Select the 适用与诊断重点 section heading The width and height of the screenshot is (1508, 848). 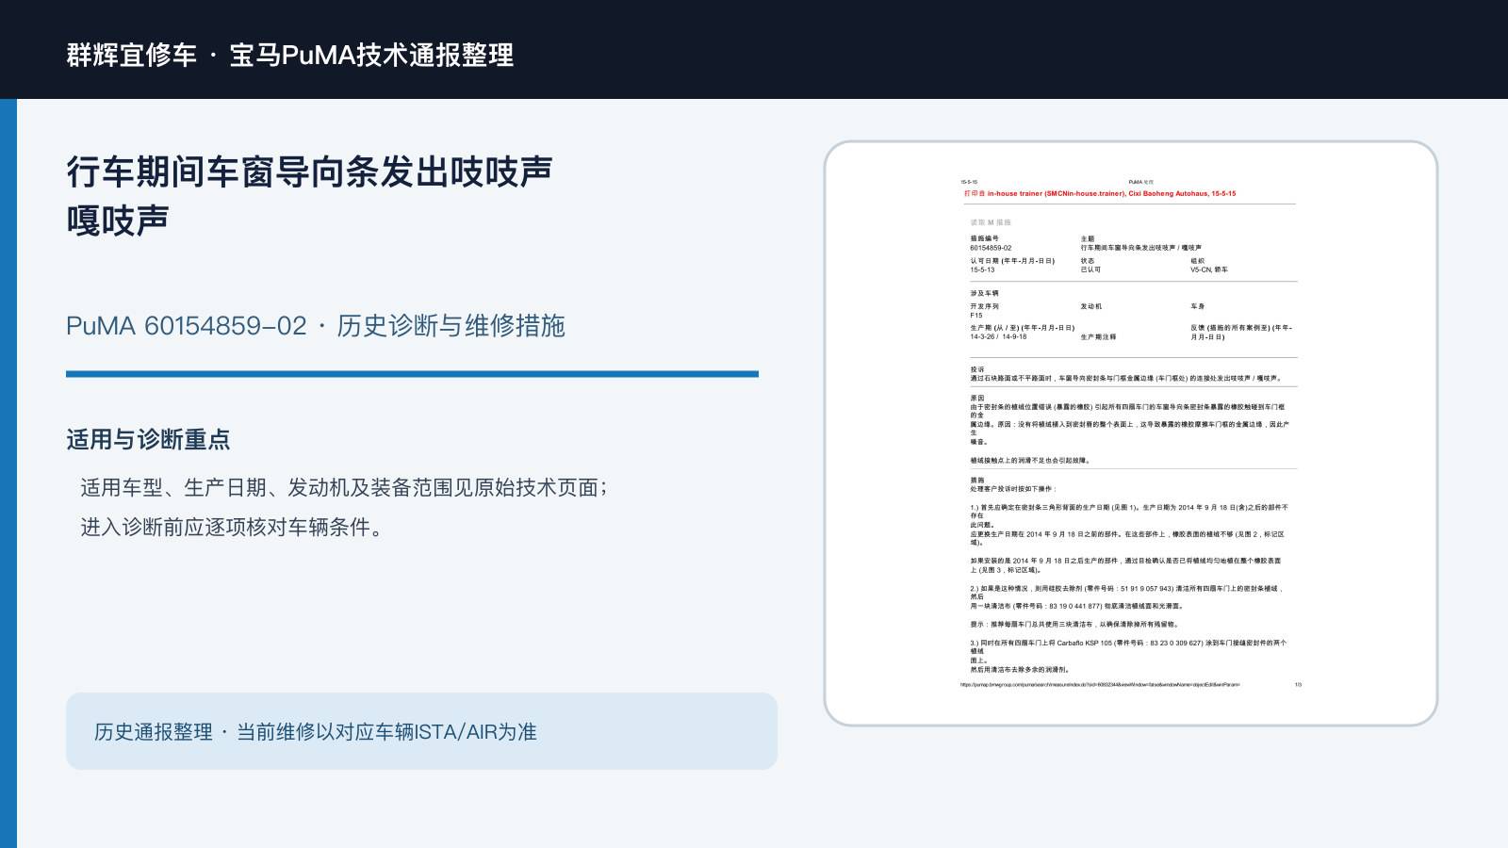[148, 439]
